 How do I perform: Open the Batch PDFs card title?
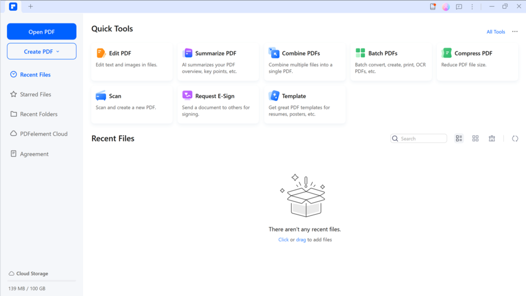click(x=383, y=53)
